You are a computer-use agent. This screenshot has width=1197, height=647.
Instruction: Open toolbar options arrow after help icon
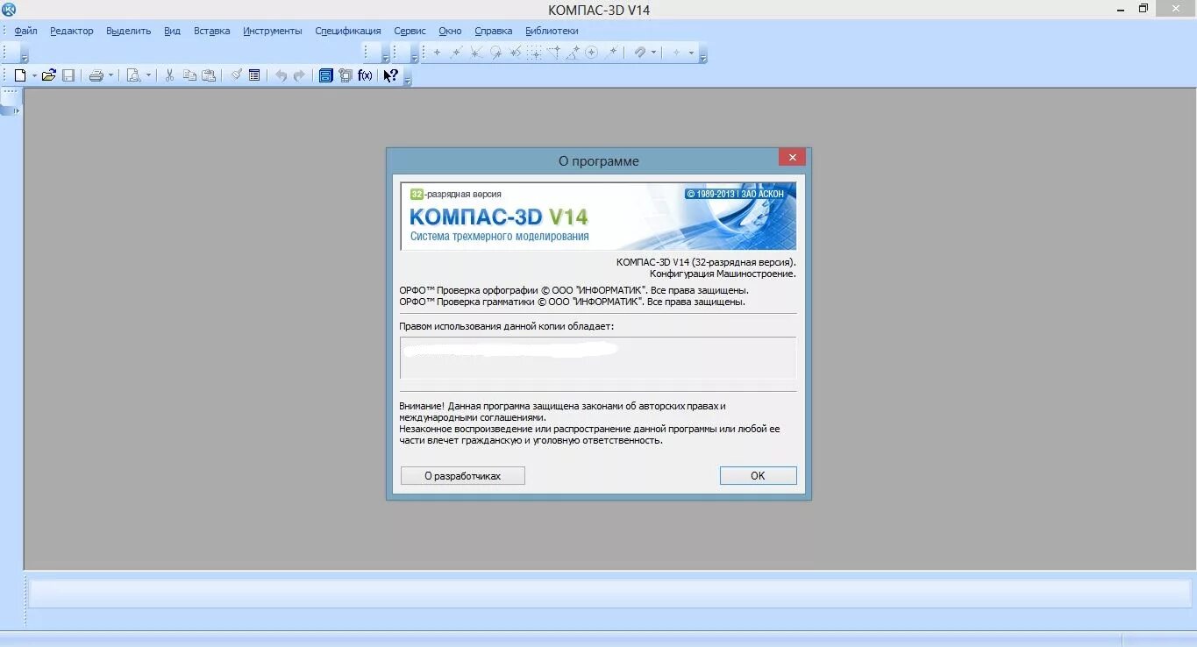tap(408, 81)
